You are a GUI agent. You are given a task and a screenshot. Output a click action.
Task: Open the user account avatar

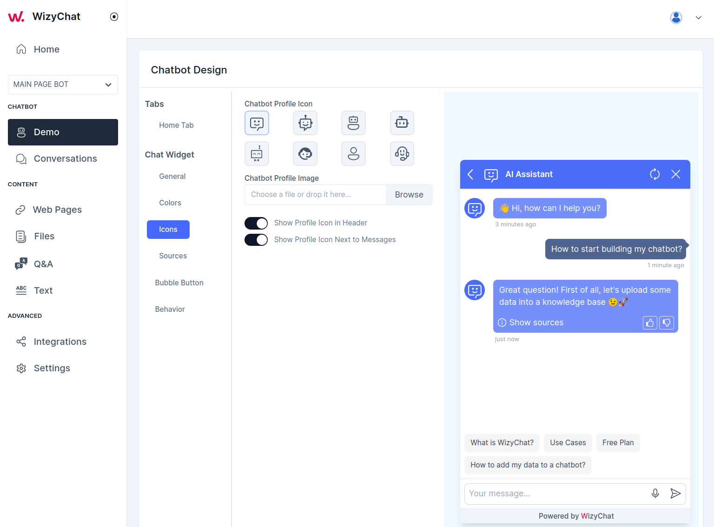(x=676, y=17)
